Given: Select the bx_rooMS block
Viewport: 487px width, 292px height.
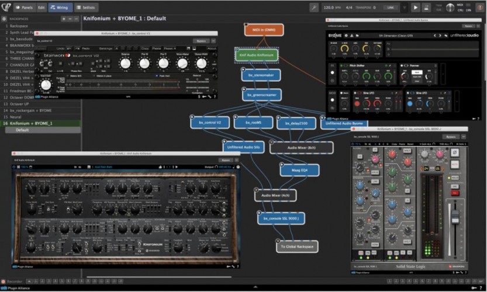Looking at the screenshot, I should pyautogui.click(x=254, y=123).
